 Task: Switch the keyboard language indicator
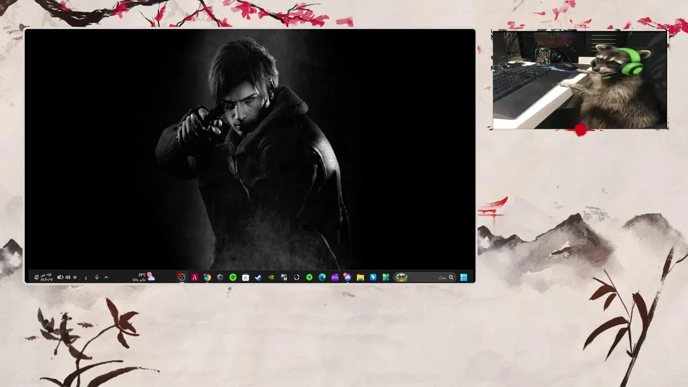click(x=86, y=278)
